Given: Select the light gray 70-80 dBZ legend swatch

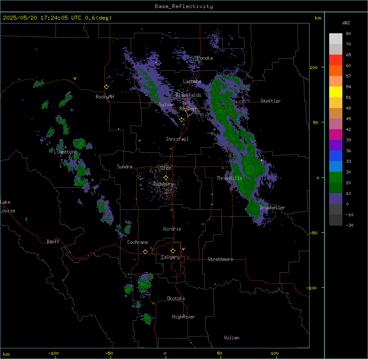Looking at the screenshot, I should (x=336, y=39).
